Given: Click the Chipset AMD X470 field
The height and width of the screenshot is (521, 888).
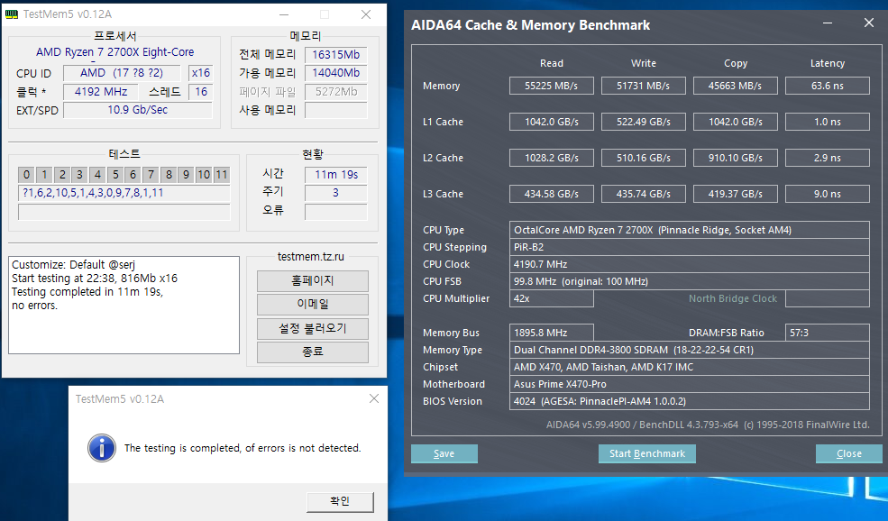Looking at the screenshot, I should coord(690,367).
